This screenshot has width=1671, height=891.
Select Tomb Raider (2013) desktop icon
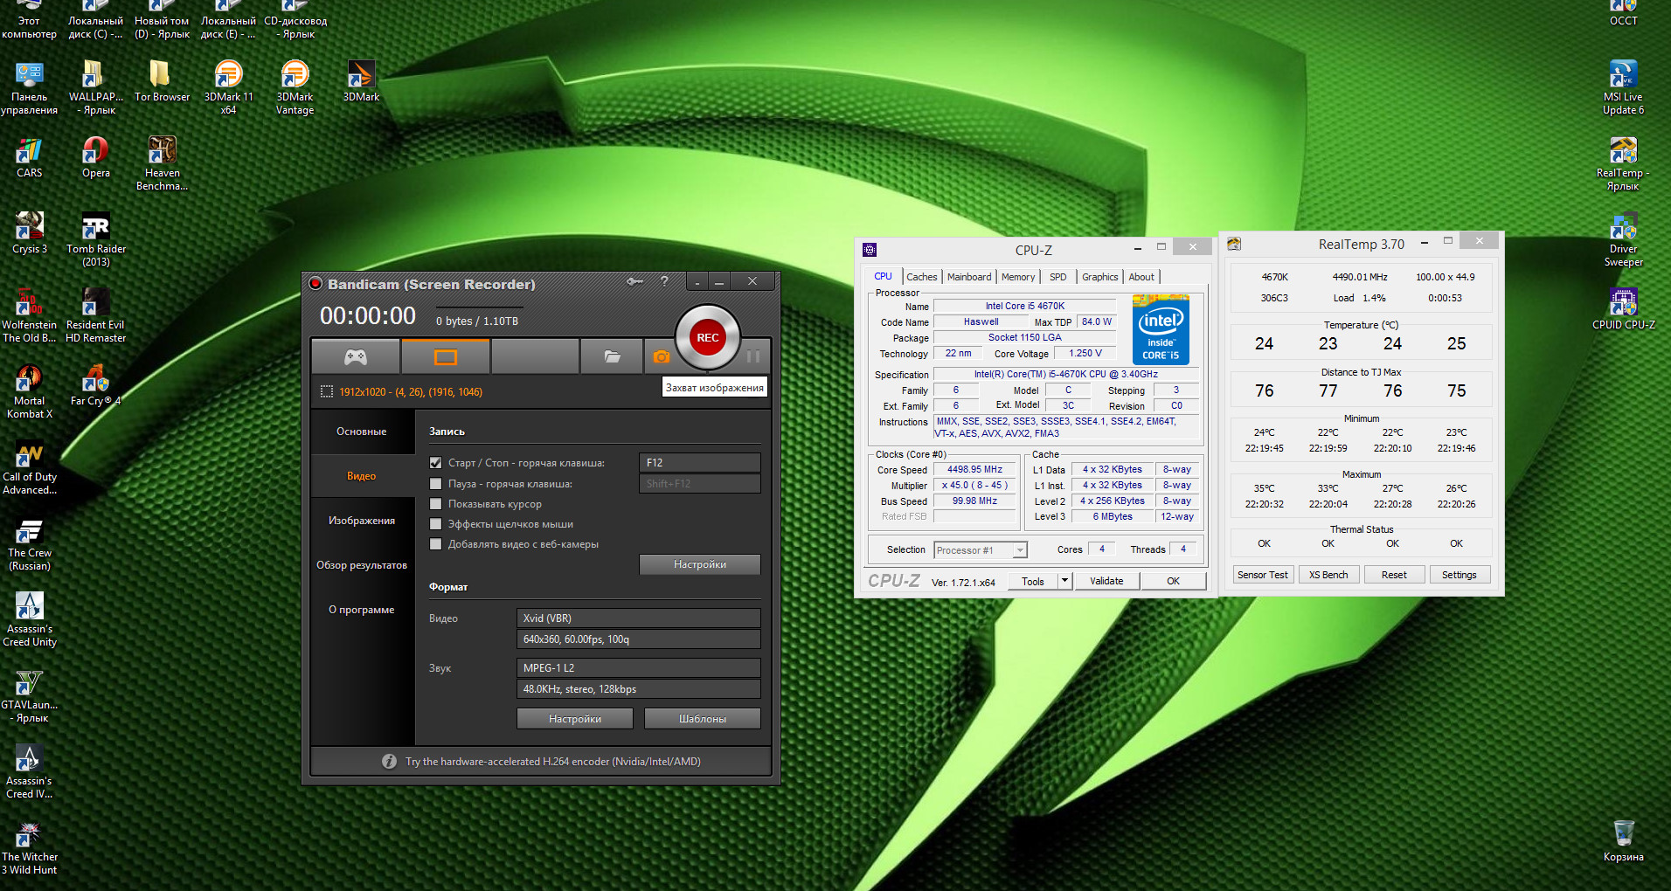(x=96, y=239)
